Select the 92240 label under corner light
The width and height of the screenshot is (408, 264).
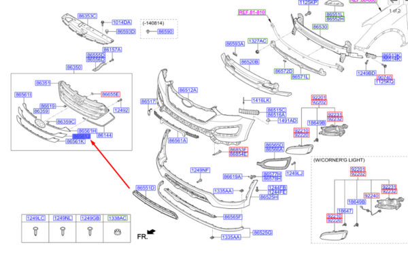coord(371,196)
